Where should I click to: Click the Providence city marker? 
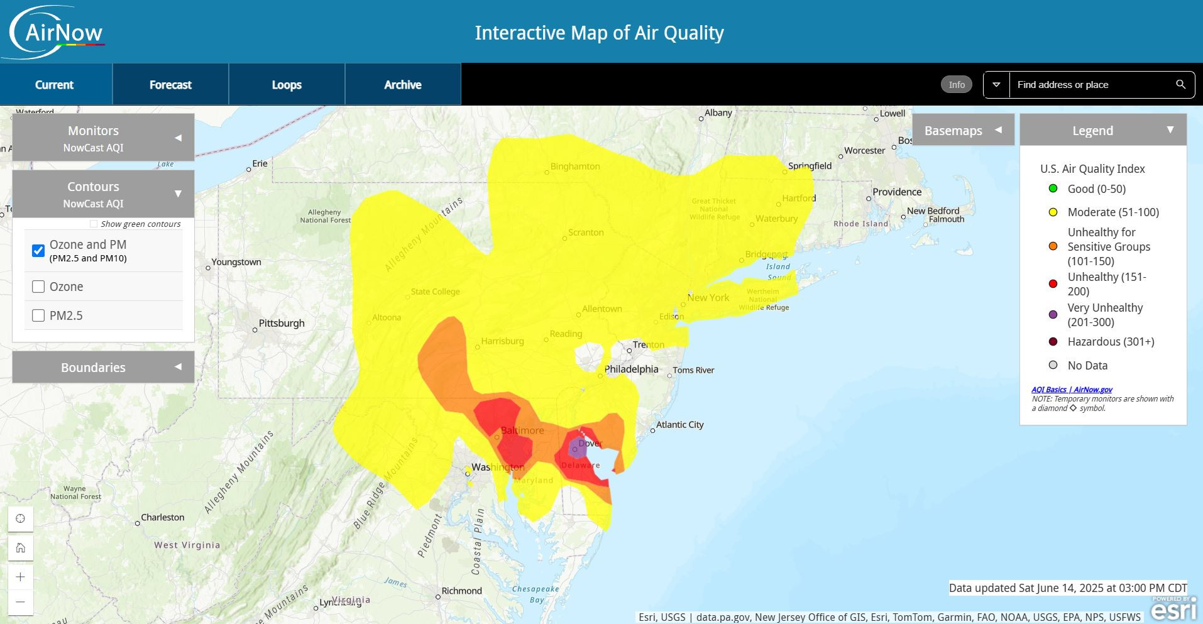[x=869, y=199]
